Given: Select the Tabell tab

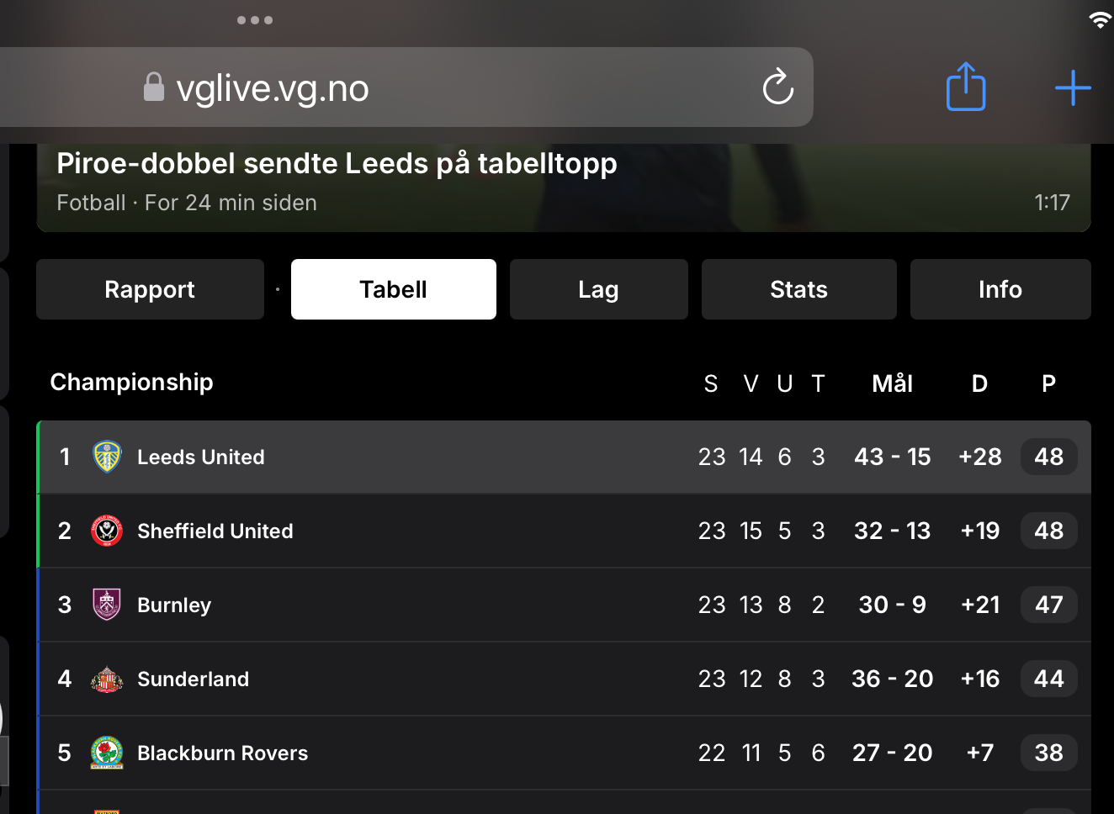Looking at the screenshot, I should (x=393, y=289).
